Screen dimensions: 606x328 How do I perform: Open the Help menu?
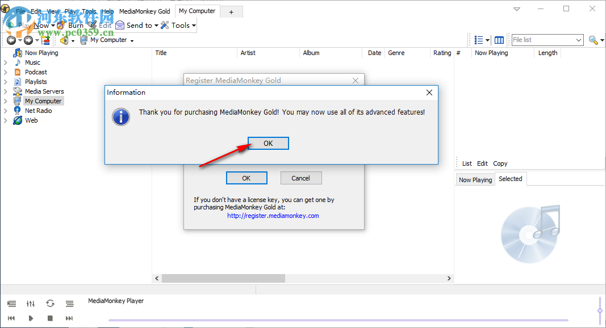click(x=108, y=11)
